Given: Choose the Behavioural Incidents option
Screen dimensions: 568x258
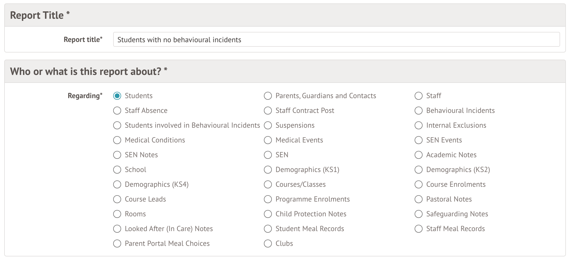Looking at the screenshot, I should click(419, 111).
